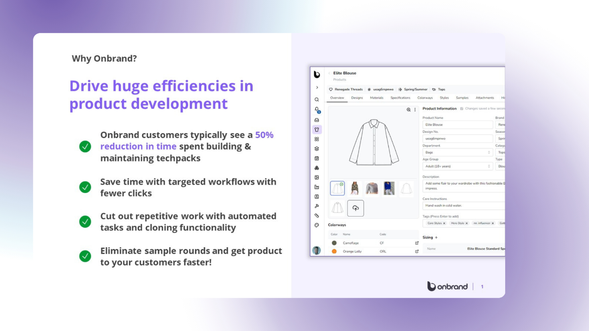The height and width of the screenshot is (331, 589).
Task: Click the Orange Lolly colorway name
Action: [352, 251]
